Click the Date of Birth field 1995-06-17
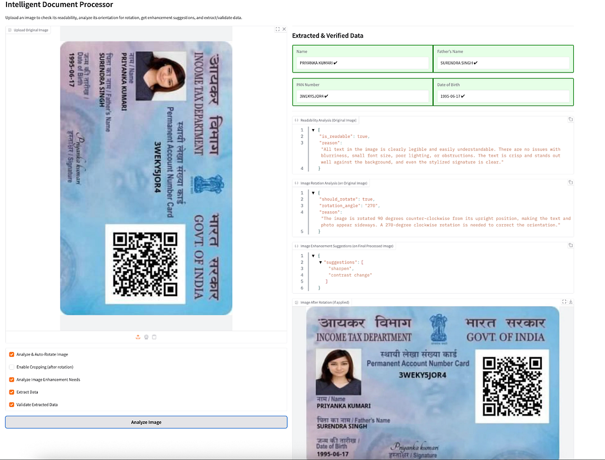This screenshot has height=460, width=605. click(503, 96)
